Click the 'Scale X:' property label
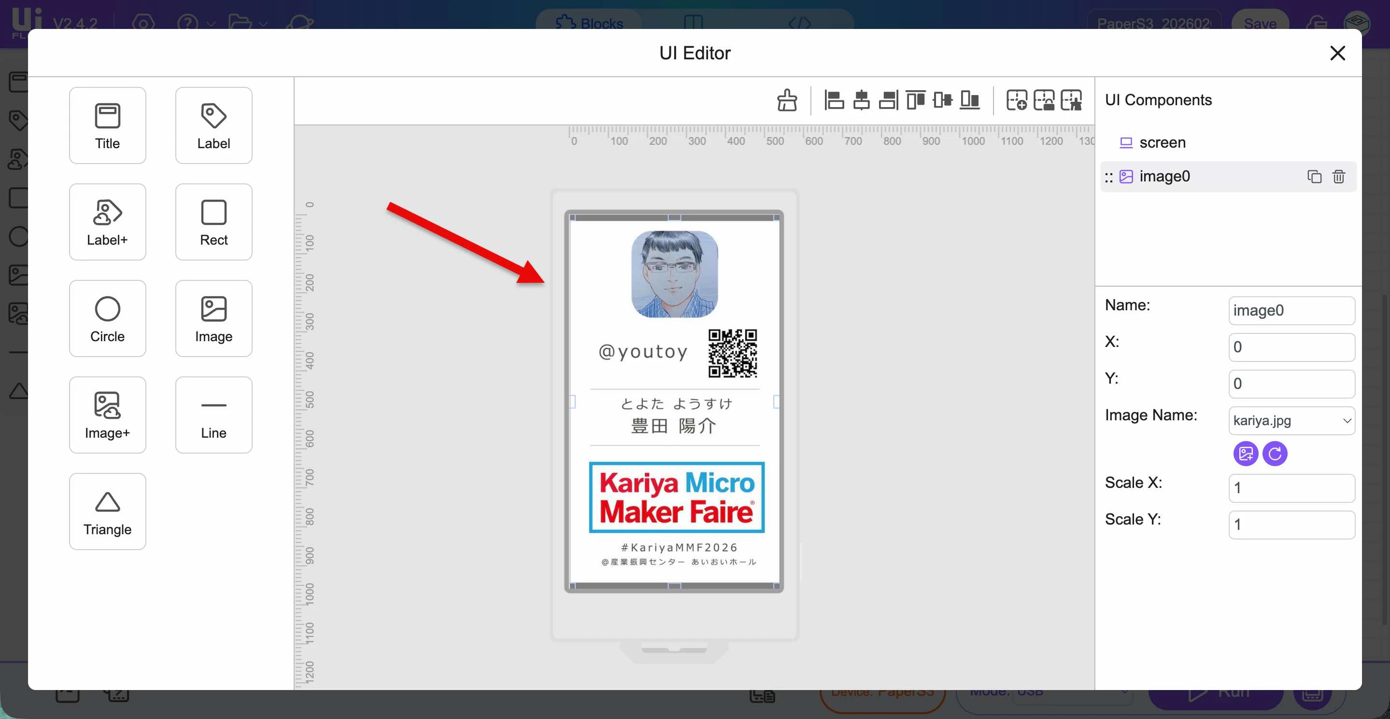This screenshot has height=719, width=1390. tap(1134, 483)
